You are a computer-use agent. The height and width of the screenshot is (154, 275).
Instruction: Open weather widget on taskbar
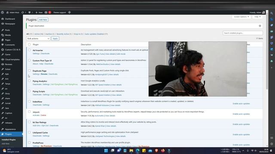[x=10, y=151]
